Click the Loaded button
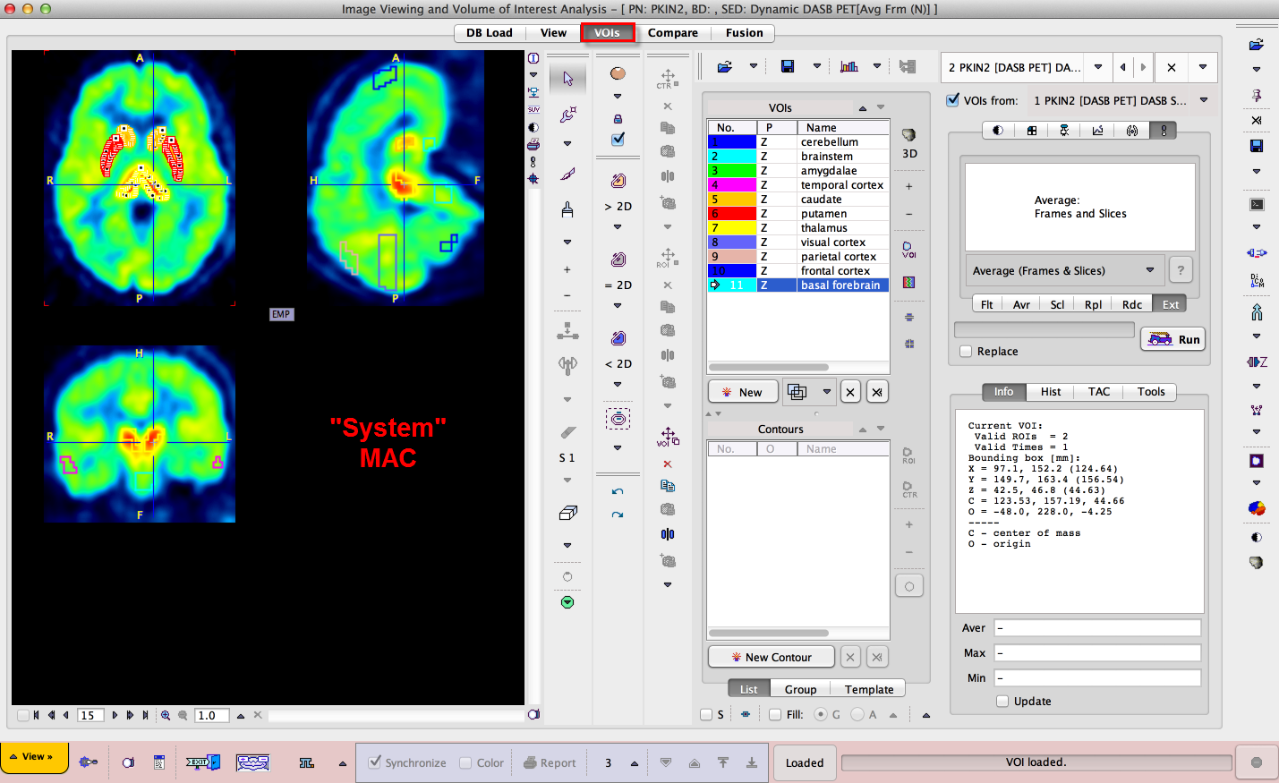1279x783 pixels. tap(805, 762)
